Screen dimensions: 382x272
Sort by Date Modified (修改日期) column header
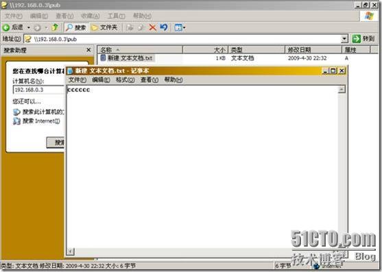coord(313,50)
